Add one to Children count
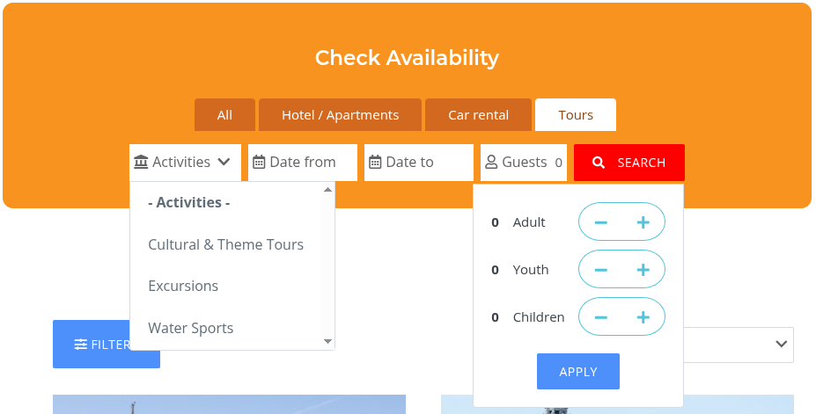Screen dimensions: 816x414 click(643, 317)
